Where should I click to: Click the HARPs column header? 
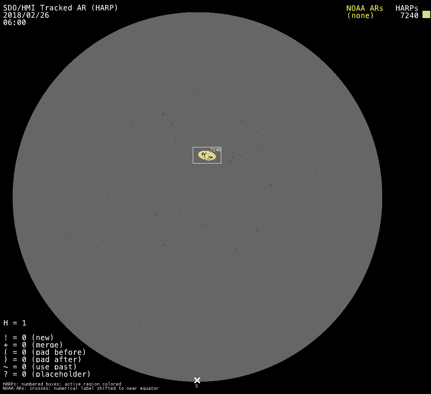(407, 8)
